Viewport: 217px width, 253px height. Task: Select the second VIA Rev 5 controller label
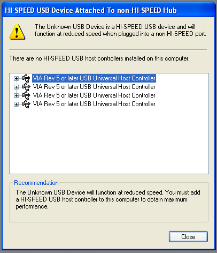click(94, 87)
